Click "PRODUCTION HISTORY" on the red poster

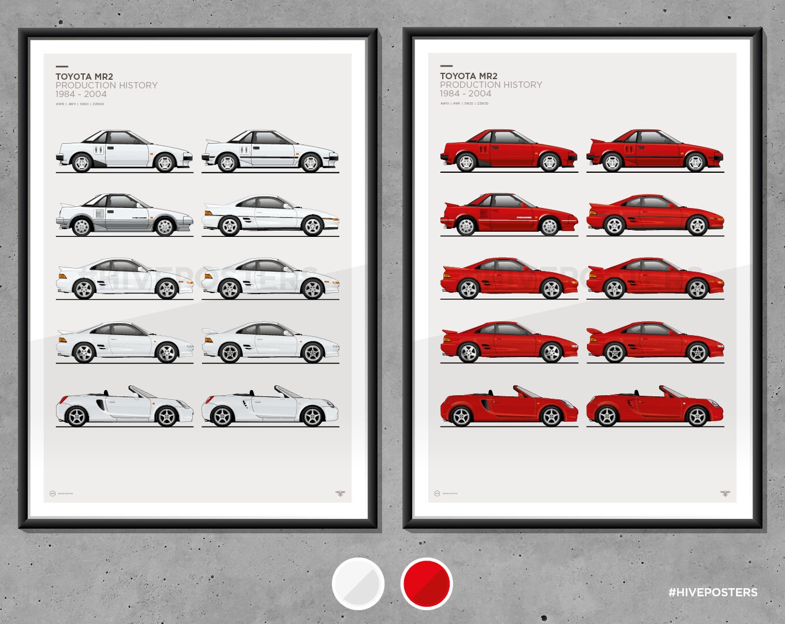pos(491,84)
